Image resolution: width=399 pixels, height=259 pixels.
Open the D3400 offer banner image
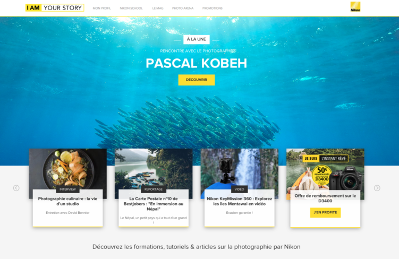pos(325,169)
